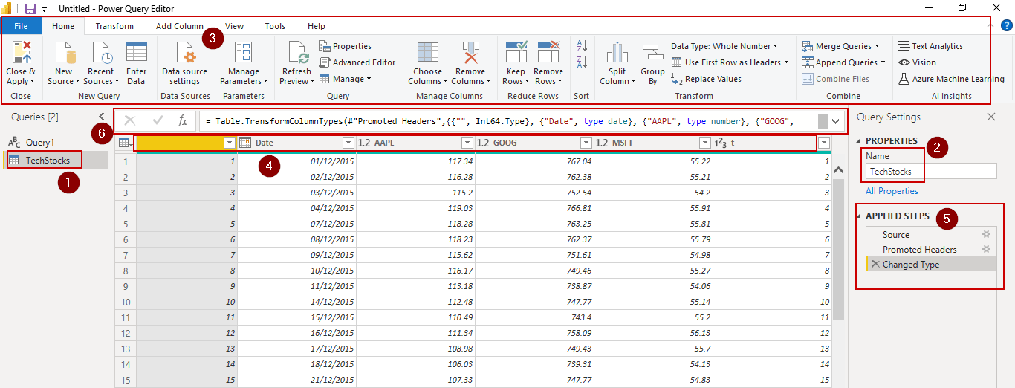Collapse the Queries pane
Screen dimensions: 1015x388
click(x=102, y=116)
